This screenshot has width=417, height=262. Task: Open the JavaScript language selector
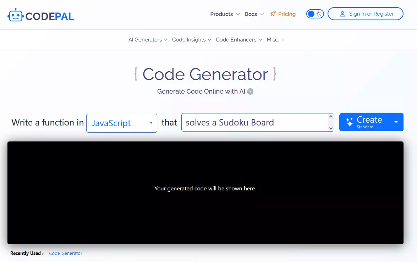(121, 123)
